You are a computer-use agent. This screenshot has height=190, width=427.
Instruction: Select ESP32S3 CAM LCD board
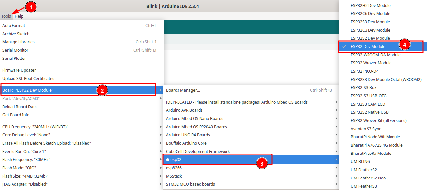[383, 104]
